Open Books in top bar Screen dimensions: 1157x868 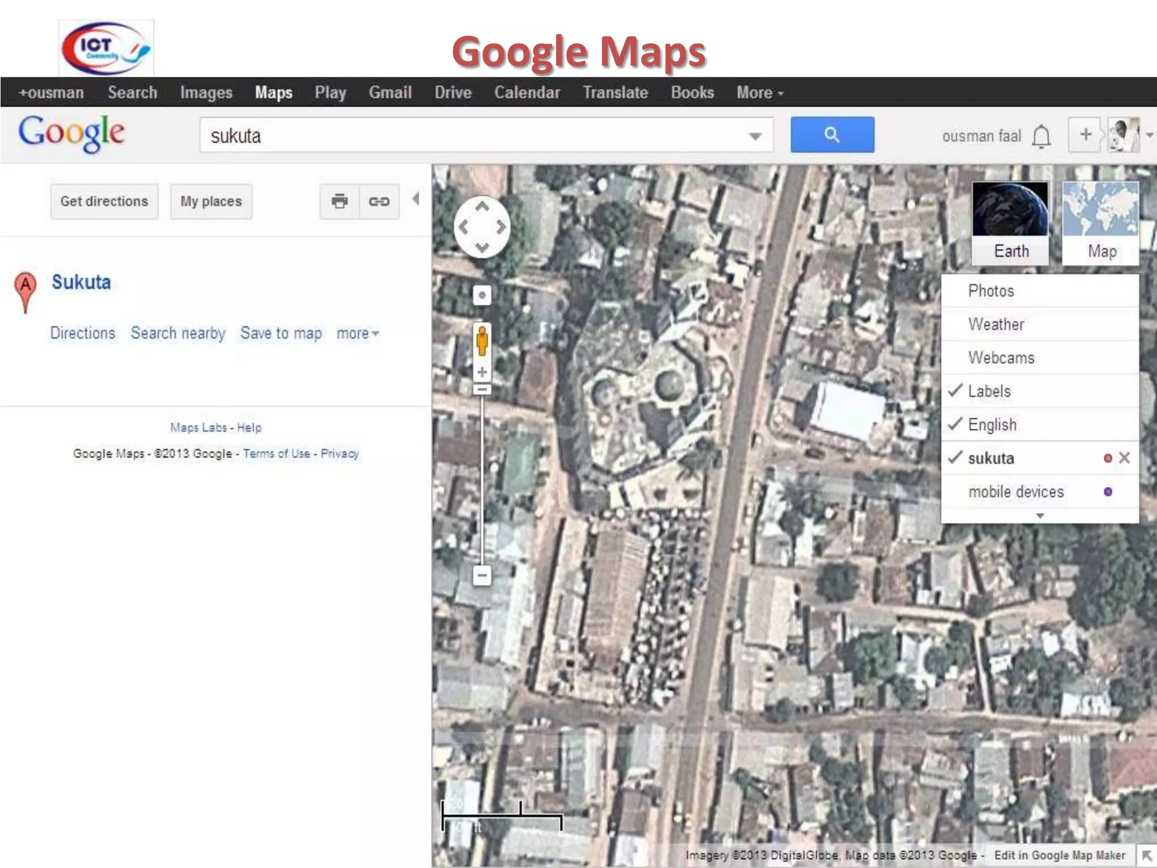pyautogui.click(x=693, y=92)
